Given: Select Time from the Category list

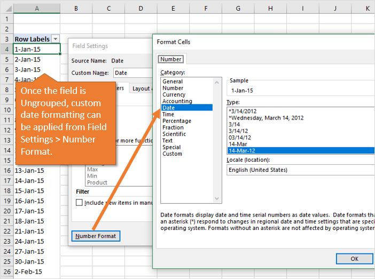Looking at the screenshot, I should [168, 114].
